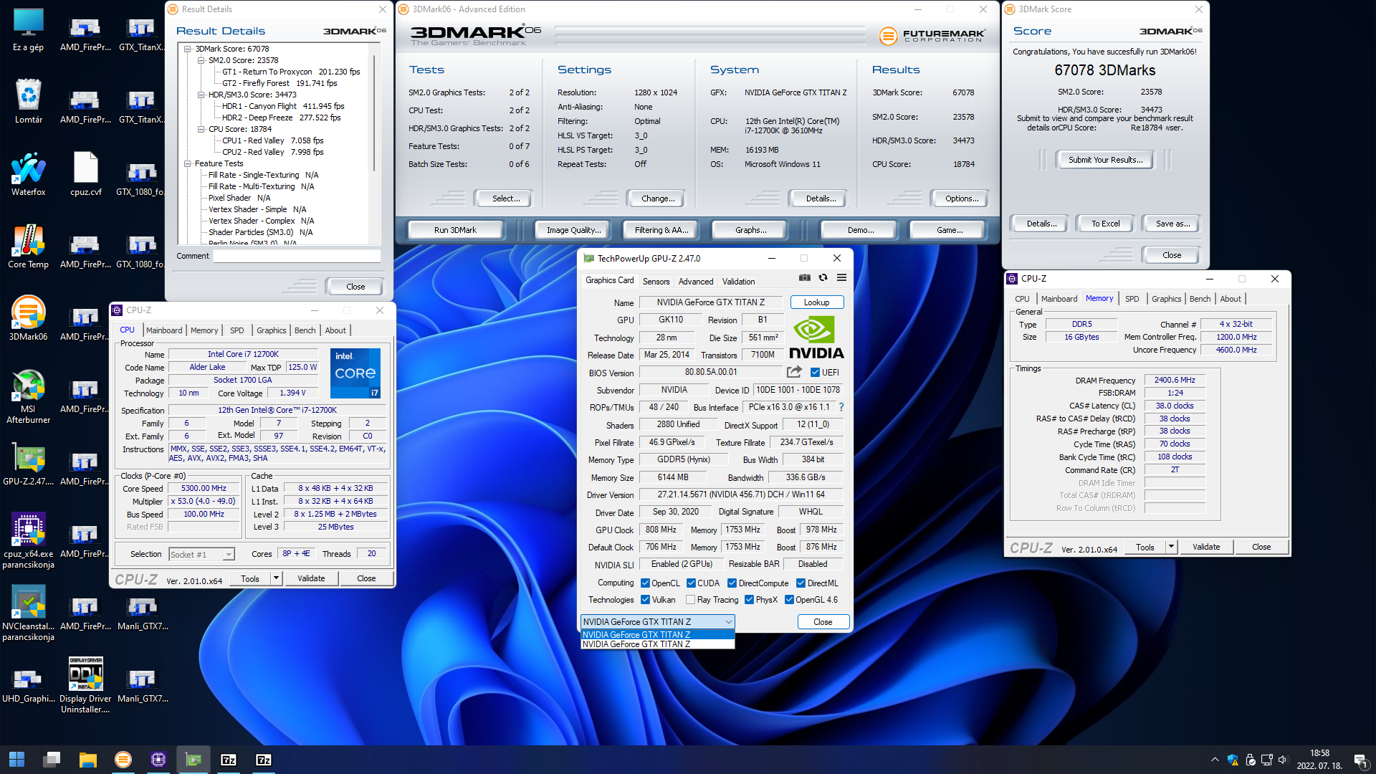1376x774 pixels.
Task: Open Task View on the taskbar
Action: (52, 760)
